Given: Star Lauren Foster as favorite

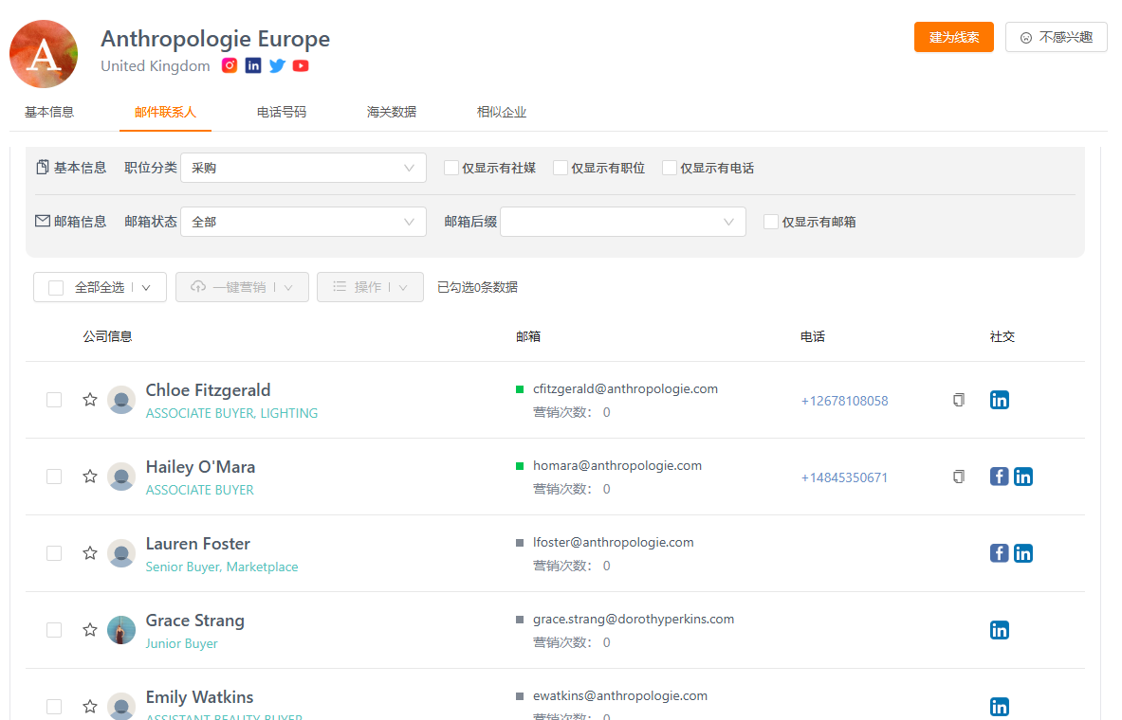Looking at the screenshot, I should [89, 553].
